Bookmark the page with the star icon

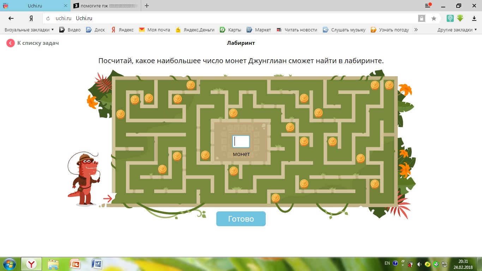click(434, 18)
